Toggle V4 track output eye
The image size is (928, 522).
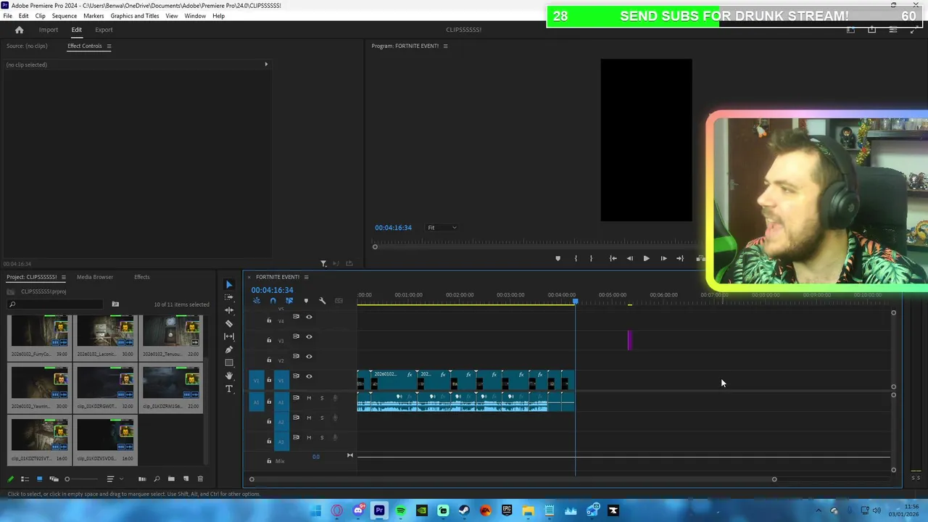click(309, 317)
